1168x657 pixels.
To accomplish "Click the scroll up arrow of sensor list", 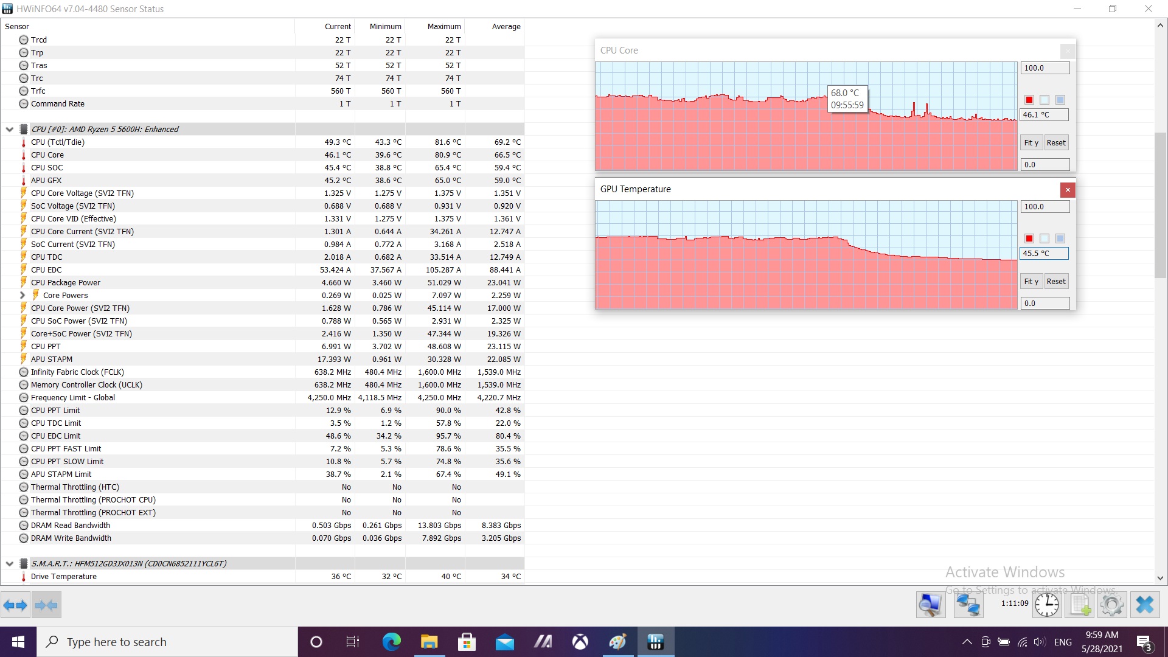I will coord(1160,26).
